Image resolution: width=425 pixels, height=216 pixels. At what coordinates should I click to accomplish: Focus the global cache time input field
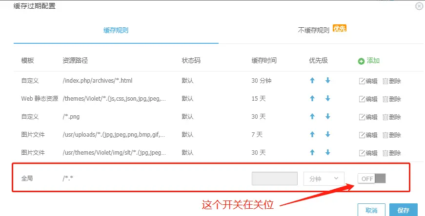[x=275, y=179]
